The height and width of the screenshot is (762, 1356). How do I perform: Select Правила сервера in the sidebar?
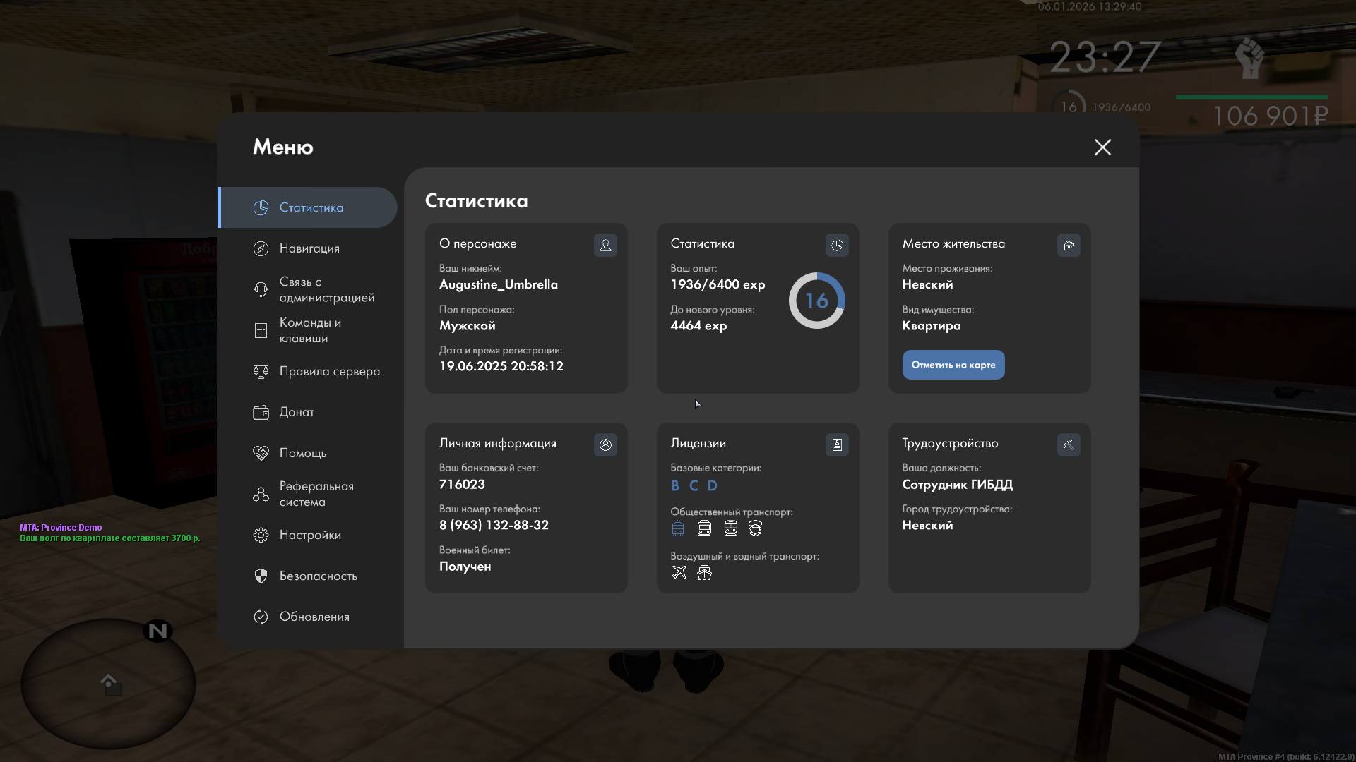329,371
